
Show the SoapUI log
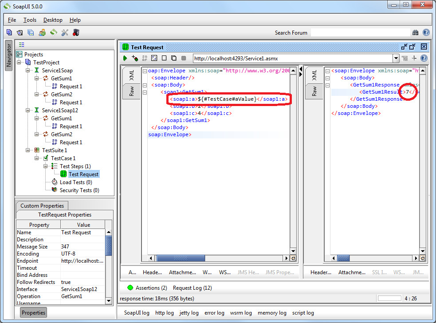point(137,313)
